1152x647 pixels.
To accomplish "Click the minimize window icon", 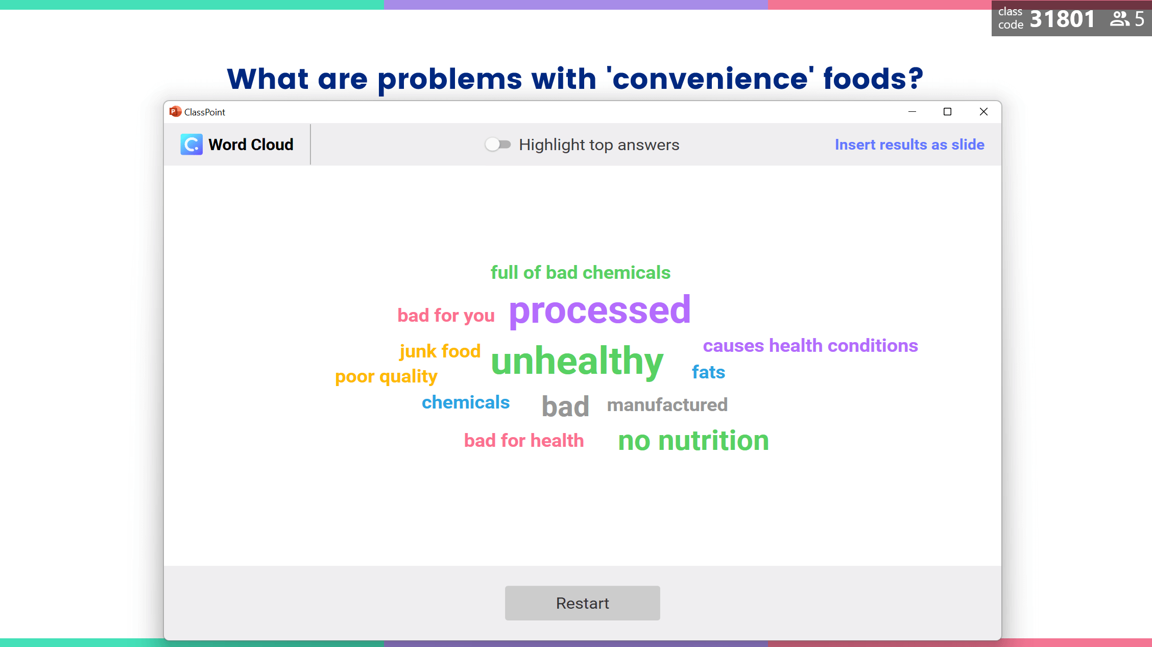I will click(x=914, y=111).
